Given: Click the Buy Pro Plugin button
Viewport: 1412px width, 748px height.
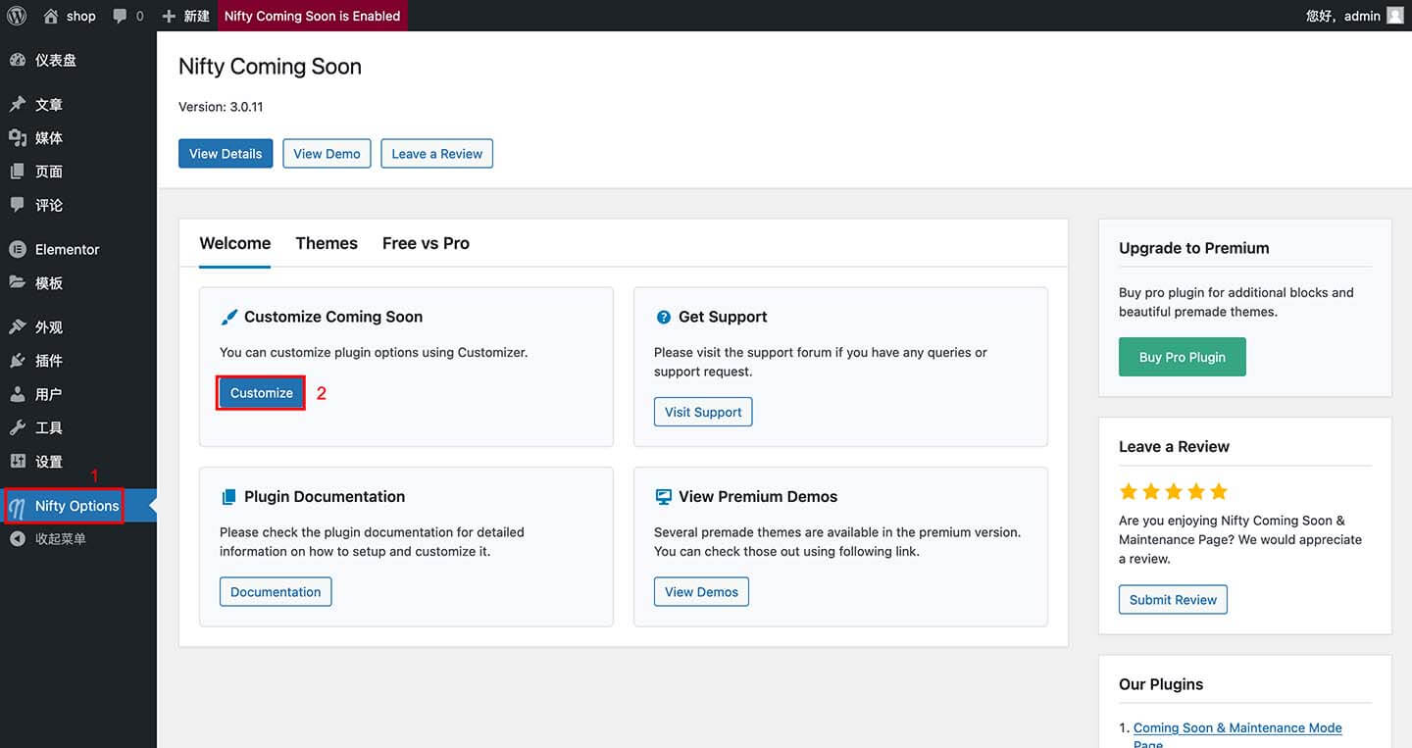Looking at the screenshot, I should click(1183, 357).
